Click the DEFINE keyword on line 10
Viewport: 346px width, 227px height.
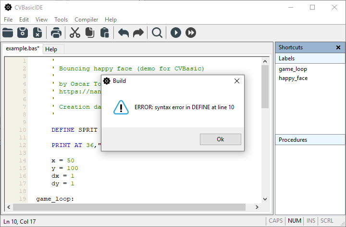(x=63, y=130)
